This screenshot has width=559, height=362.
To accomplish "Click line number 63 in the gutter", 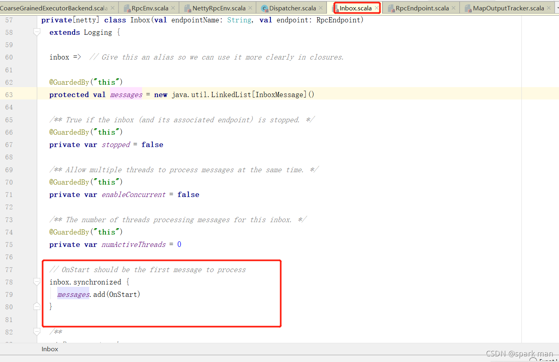I will click(x=9, y=95).
